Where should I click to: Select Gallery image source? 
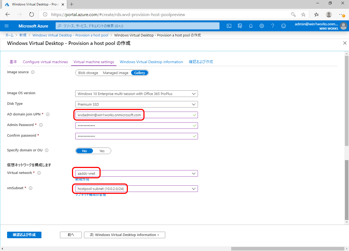[140, 73]
